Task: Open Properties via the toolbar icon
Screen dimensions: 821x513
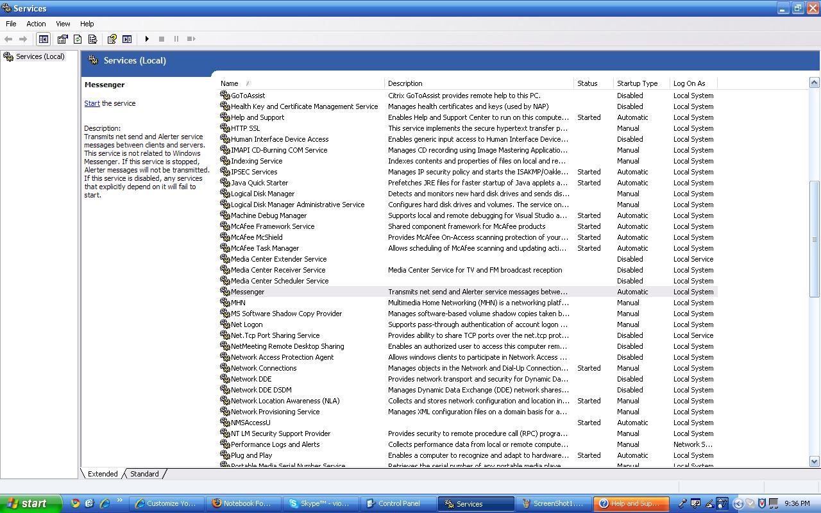Action: coord(63,39)
